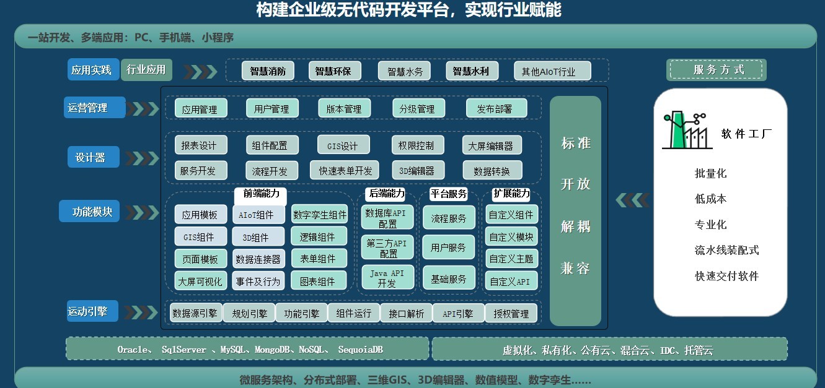
Task: Select the 设计器 category label
Action: coord(94,157)
